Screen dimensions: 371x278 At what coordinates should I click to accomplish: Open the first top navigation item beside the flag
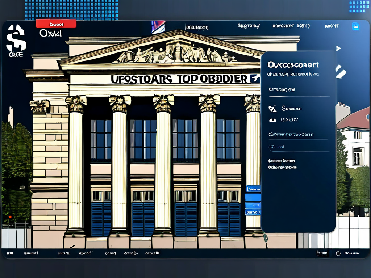(x=197, y=28)
